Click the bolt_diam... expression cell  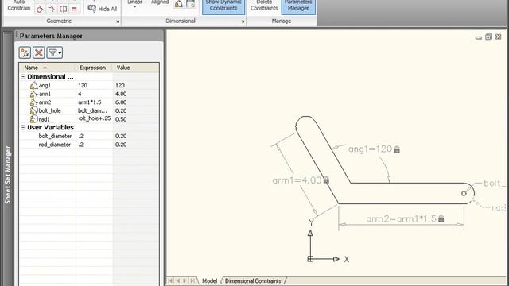tap(94, 111)
